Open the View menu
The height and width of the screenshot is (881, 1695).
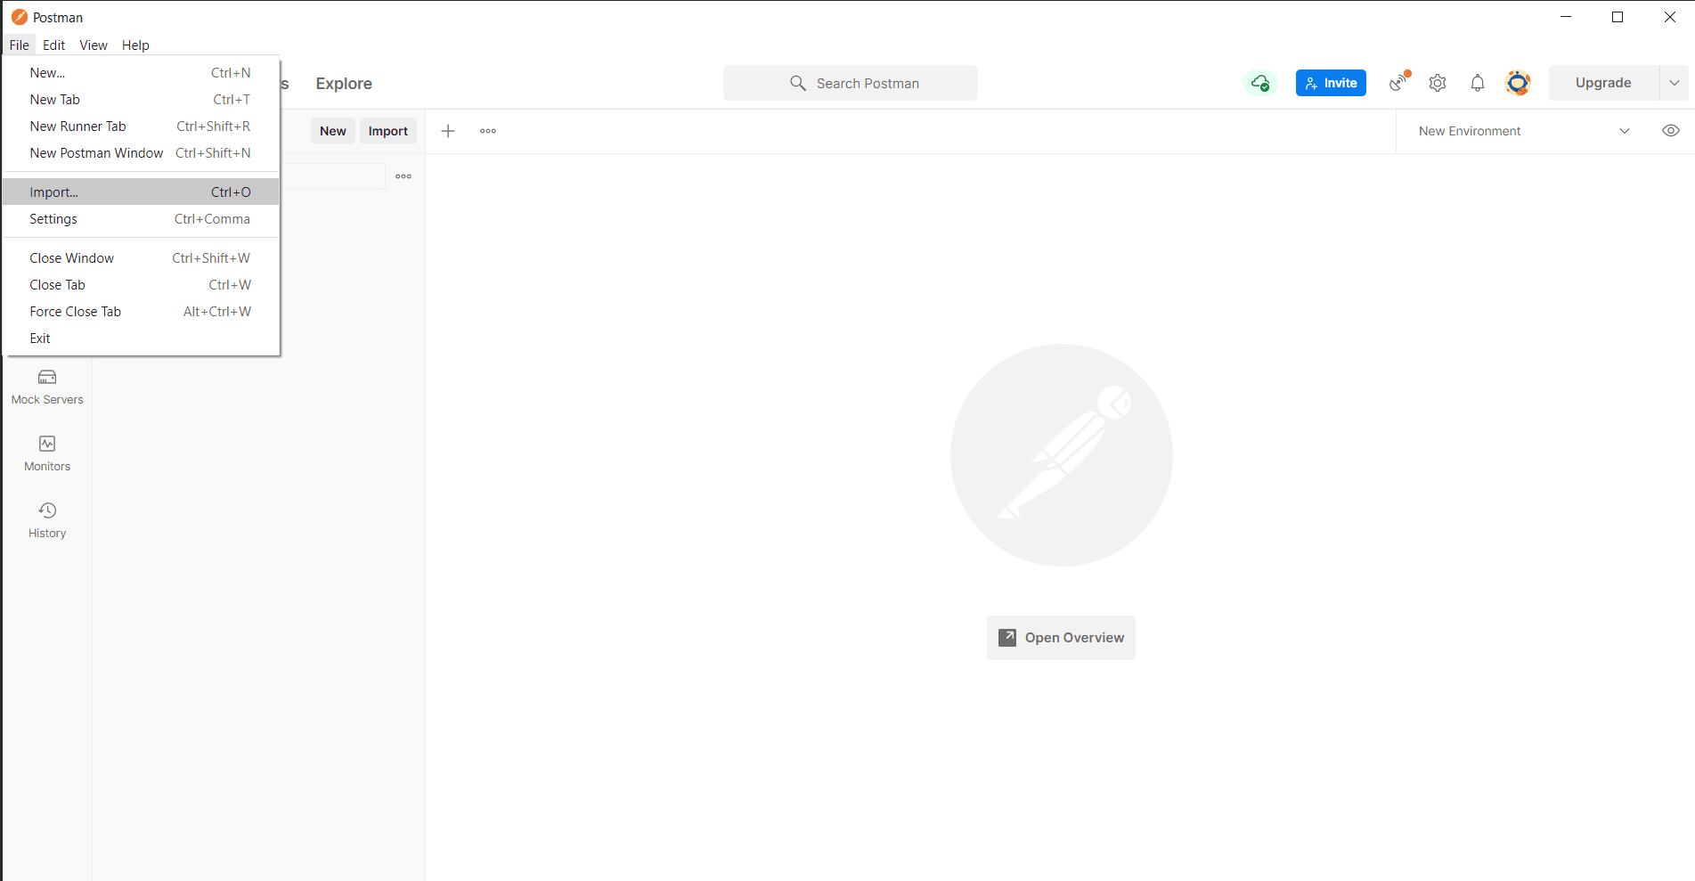[x=94, y=45]
